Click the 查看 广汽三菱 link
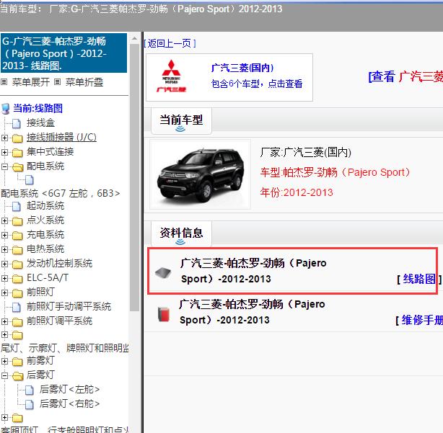 (x=405, y=76)
